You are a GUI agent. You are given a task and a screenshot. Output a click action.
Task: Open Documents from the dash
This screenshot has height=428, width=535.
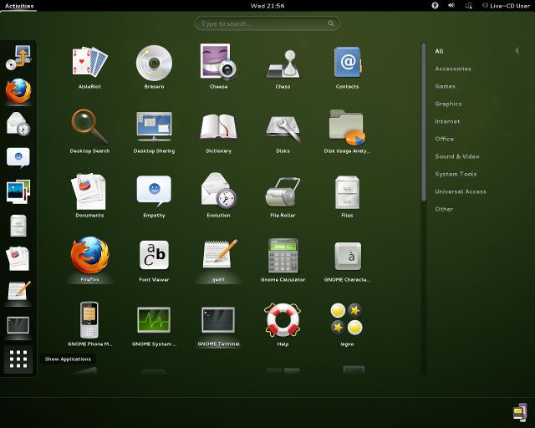(x=18, y=258)
